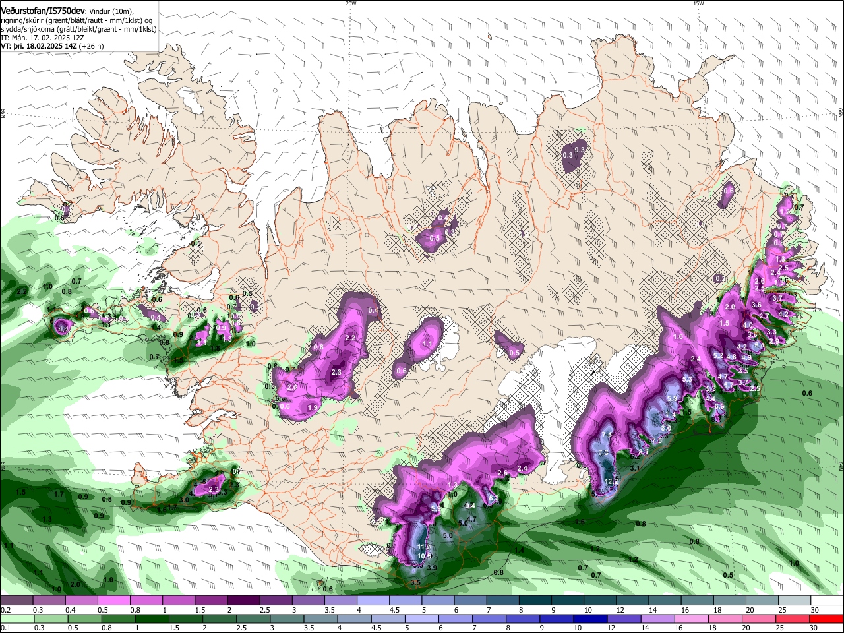Click the 'VT: þri. 18.02.2025 14Z' valid time
The image size is (844, 633).
coord(40,47)
